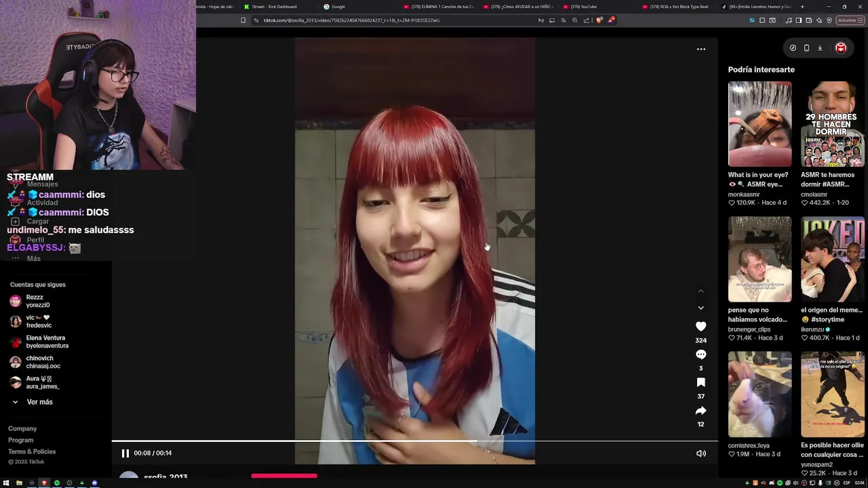Go to previous video with up chevron

(701, 291)
